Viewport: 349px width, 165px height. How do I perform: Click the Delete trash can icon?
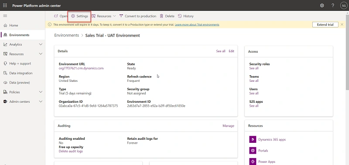(161, 16)
